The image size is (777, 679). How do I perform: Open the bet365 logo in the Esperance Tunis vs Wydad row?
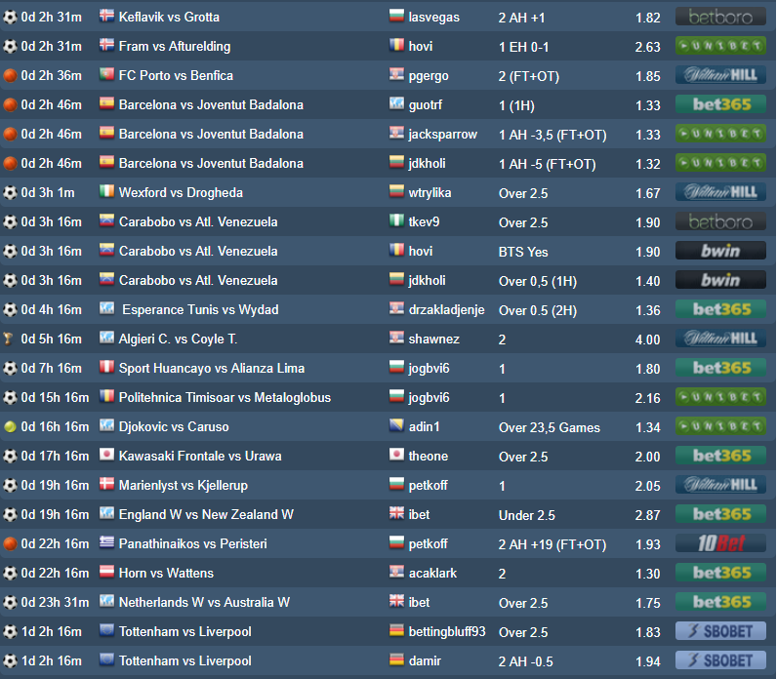pyautogui.click(x=720, y=309)
